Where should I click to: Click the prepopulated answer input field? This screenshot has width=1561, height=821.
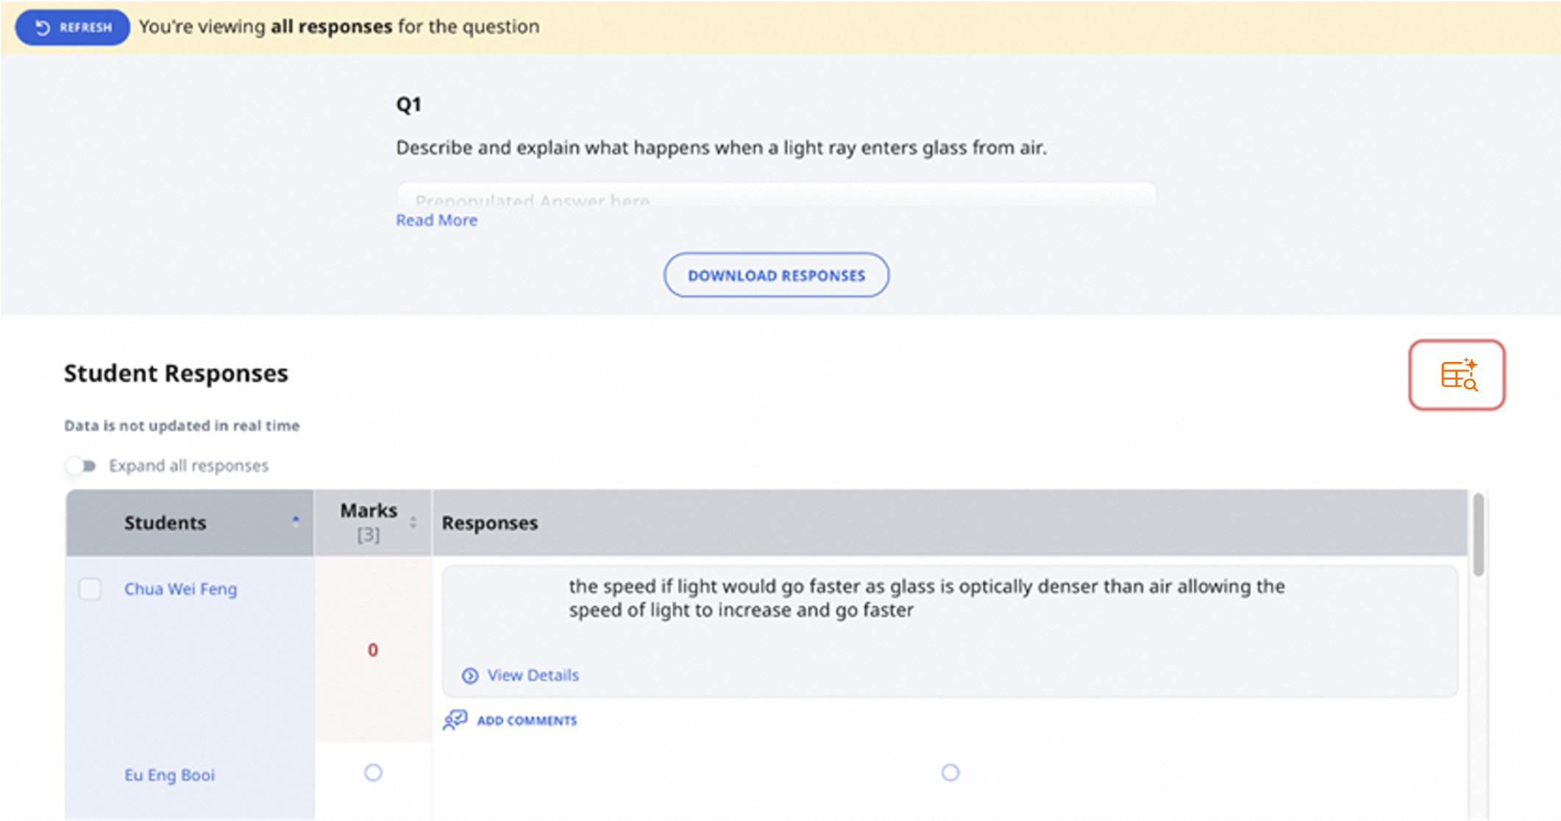click(x=776, y=196)
